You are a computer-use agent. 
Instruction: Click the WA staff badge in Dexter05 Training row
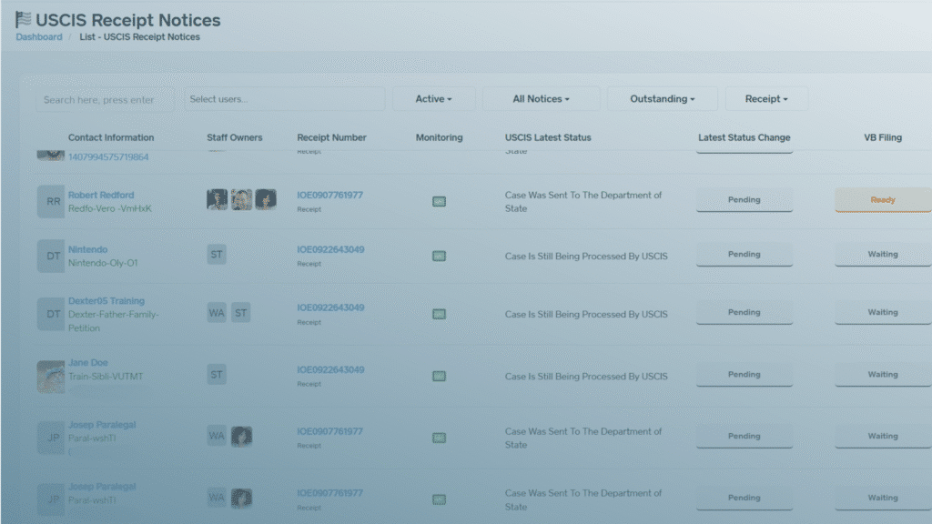[217, 313]
